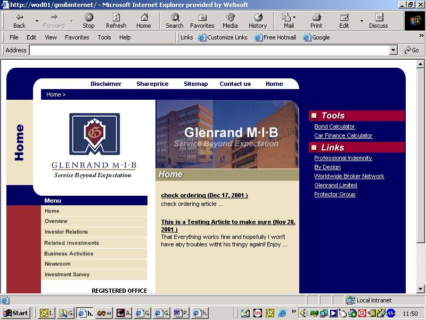
Task: Print the current page
Action: pyautogui.click(x=316, y=21)
